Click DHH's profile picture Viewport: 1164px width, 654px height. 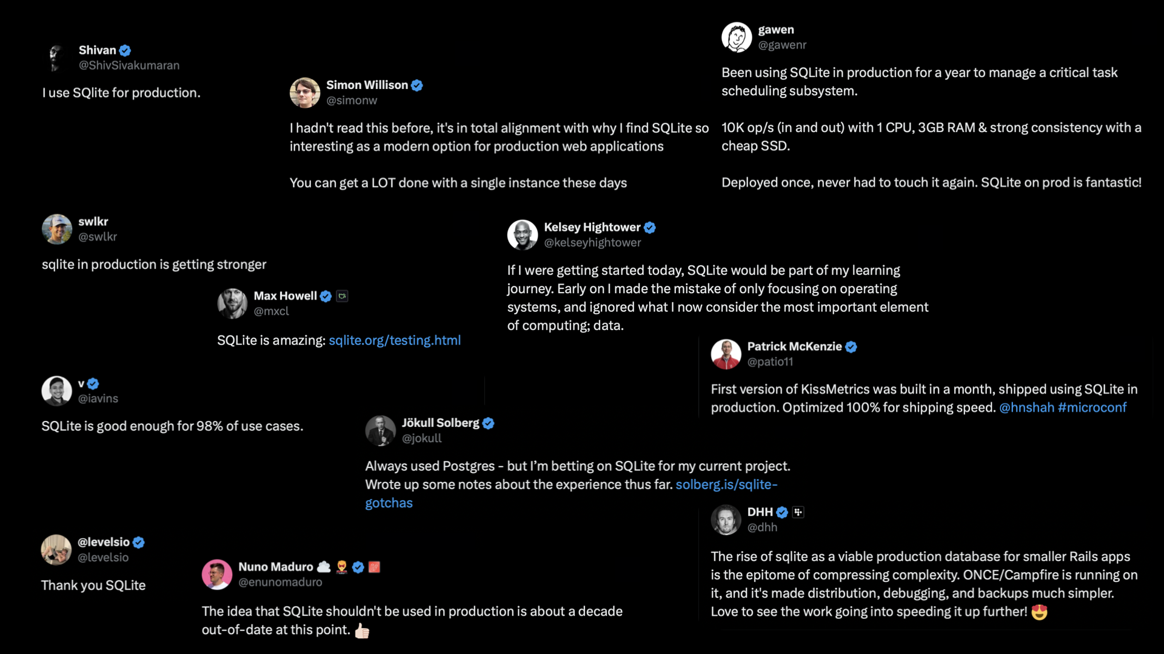(726, 520)
